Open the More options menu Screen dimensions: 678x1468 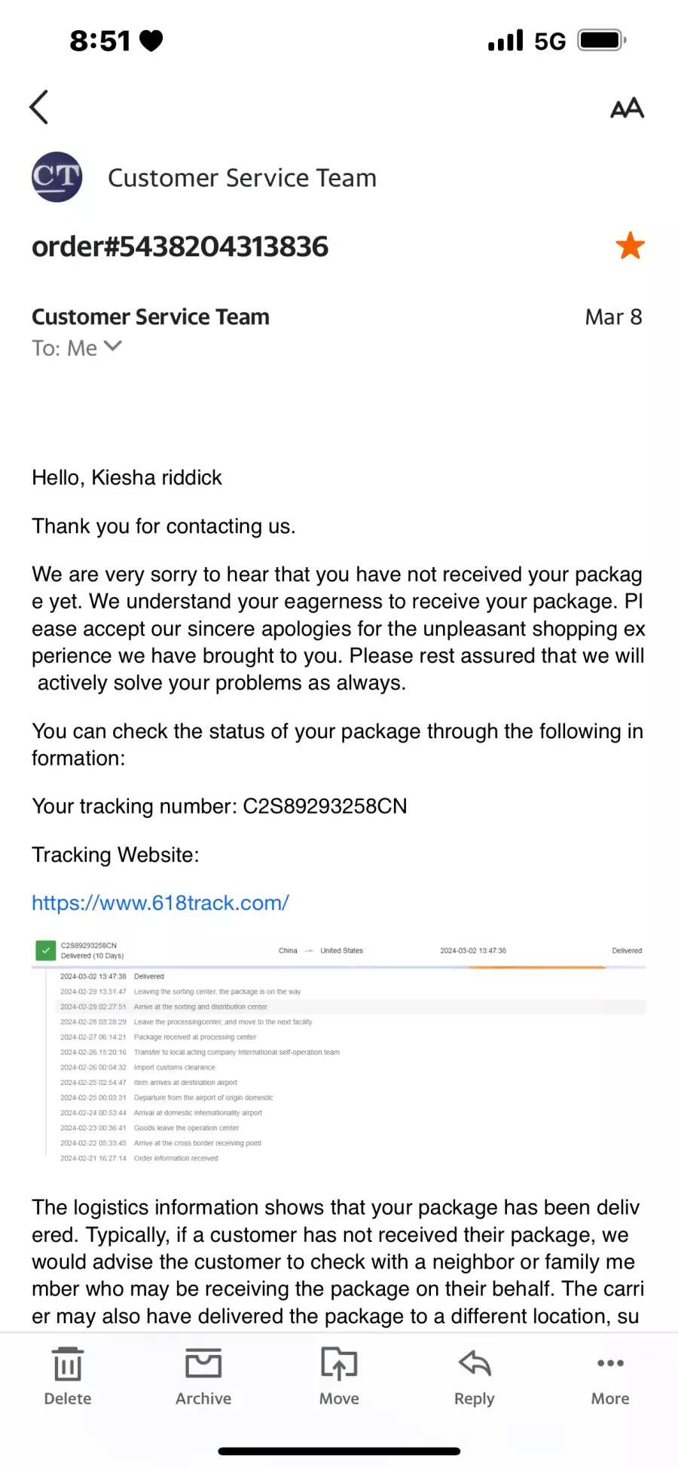point(610,1377)
